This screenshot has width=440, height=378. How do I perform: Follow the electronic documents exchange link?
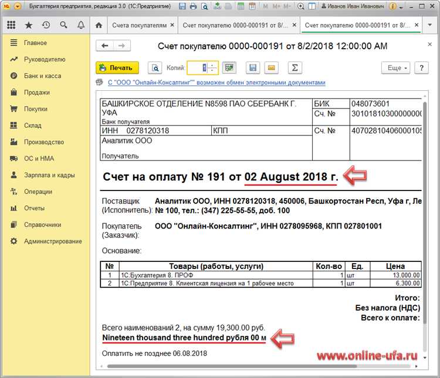point(216,83)
